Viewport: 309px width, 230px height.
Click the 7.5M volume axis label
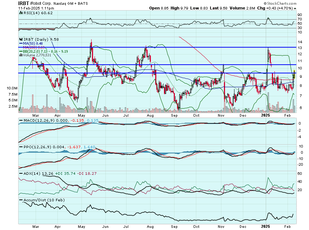tap(13, 94)
